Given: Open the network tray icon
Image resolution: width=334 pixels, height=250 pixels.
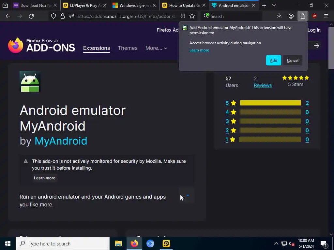Looking at the screenshot, I should tap(284, 243).
